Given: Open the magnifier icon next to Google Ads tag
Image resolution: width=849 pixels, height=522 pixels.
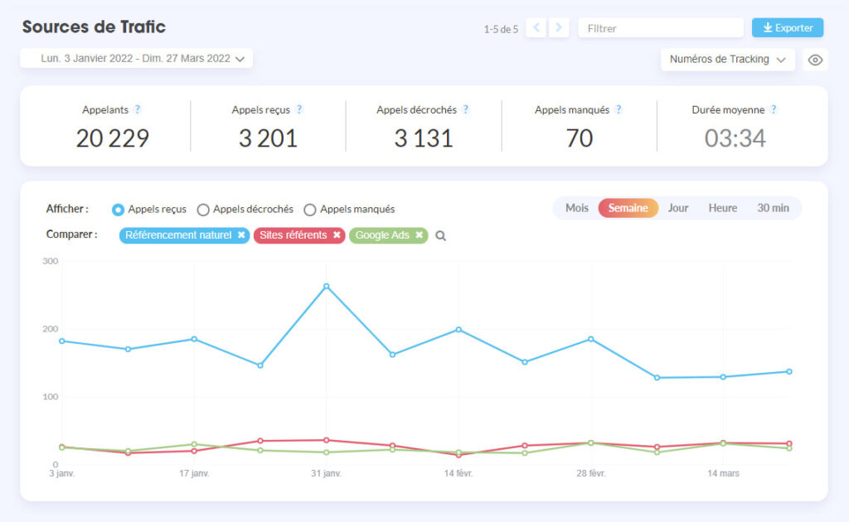Looking at the screenshot, I should coord(440,236).
